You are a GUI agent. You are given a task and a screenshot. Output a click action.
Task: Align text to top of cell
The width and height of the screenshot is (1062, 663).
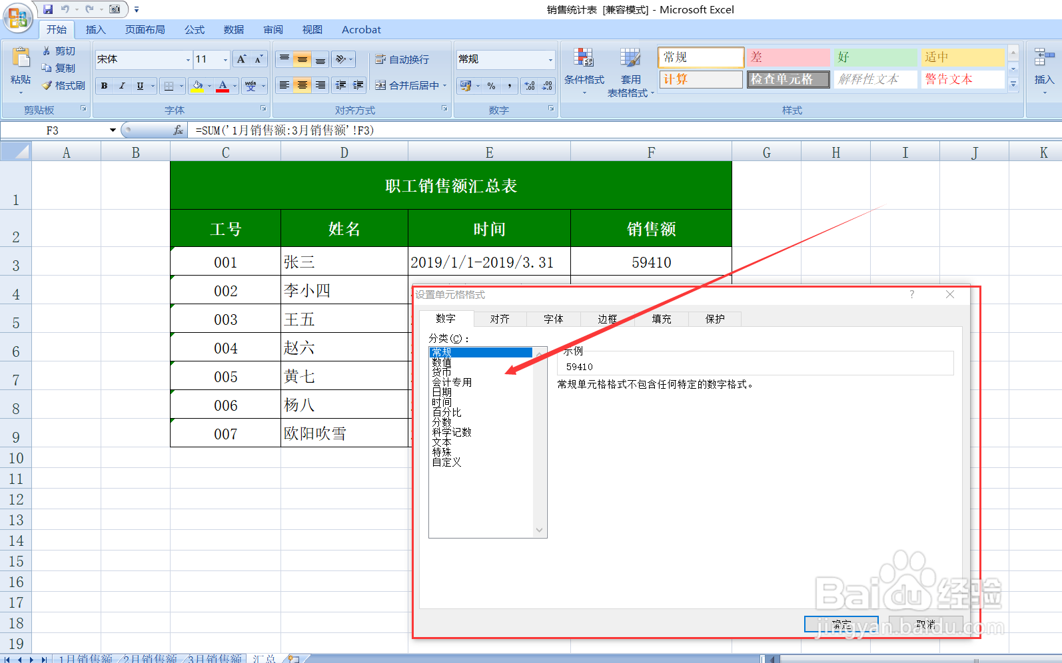(284, 59)
